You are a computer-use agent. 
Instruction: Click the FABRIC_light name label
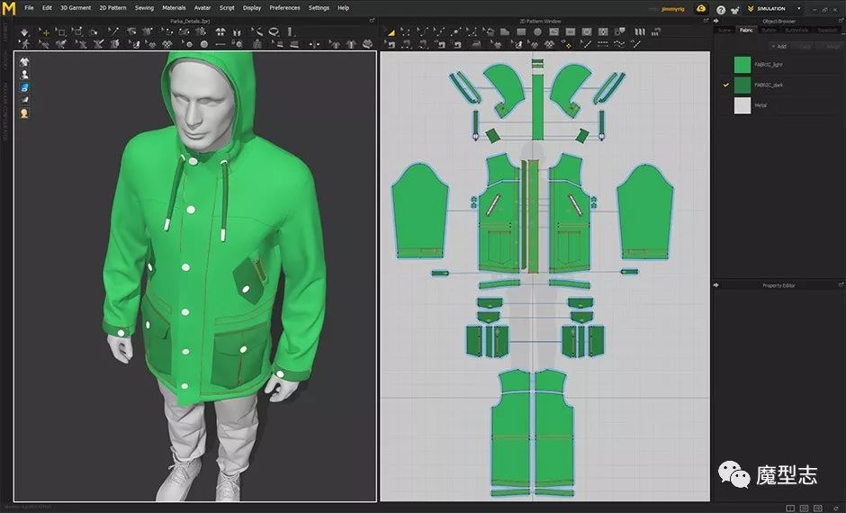click(x=769, y=65)
